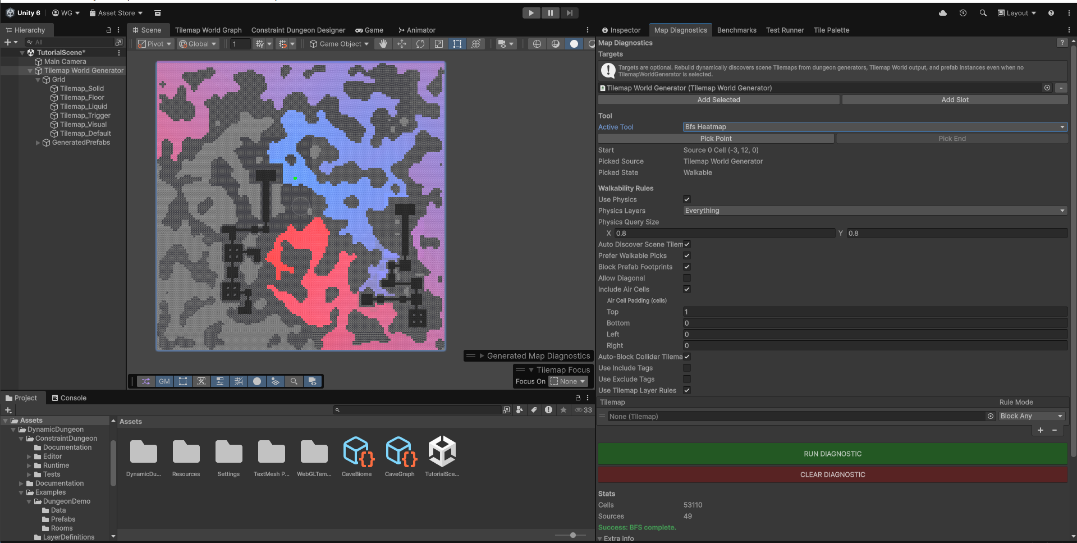Image resolution: width=1077 pixels, height=543 pixels.
Task: Open Map Diagnostics help question icon
Action: [x=1061, y=43]
